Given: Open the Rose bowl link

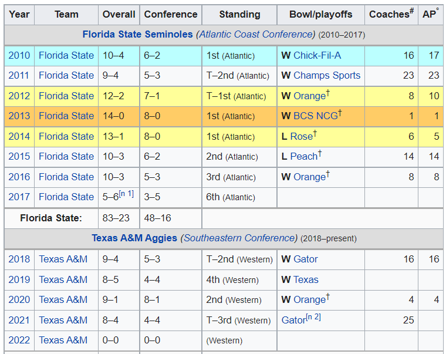Looking at the screenshot, I should click(x=301, y=137).
